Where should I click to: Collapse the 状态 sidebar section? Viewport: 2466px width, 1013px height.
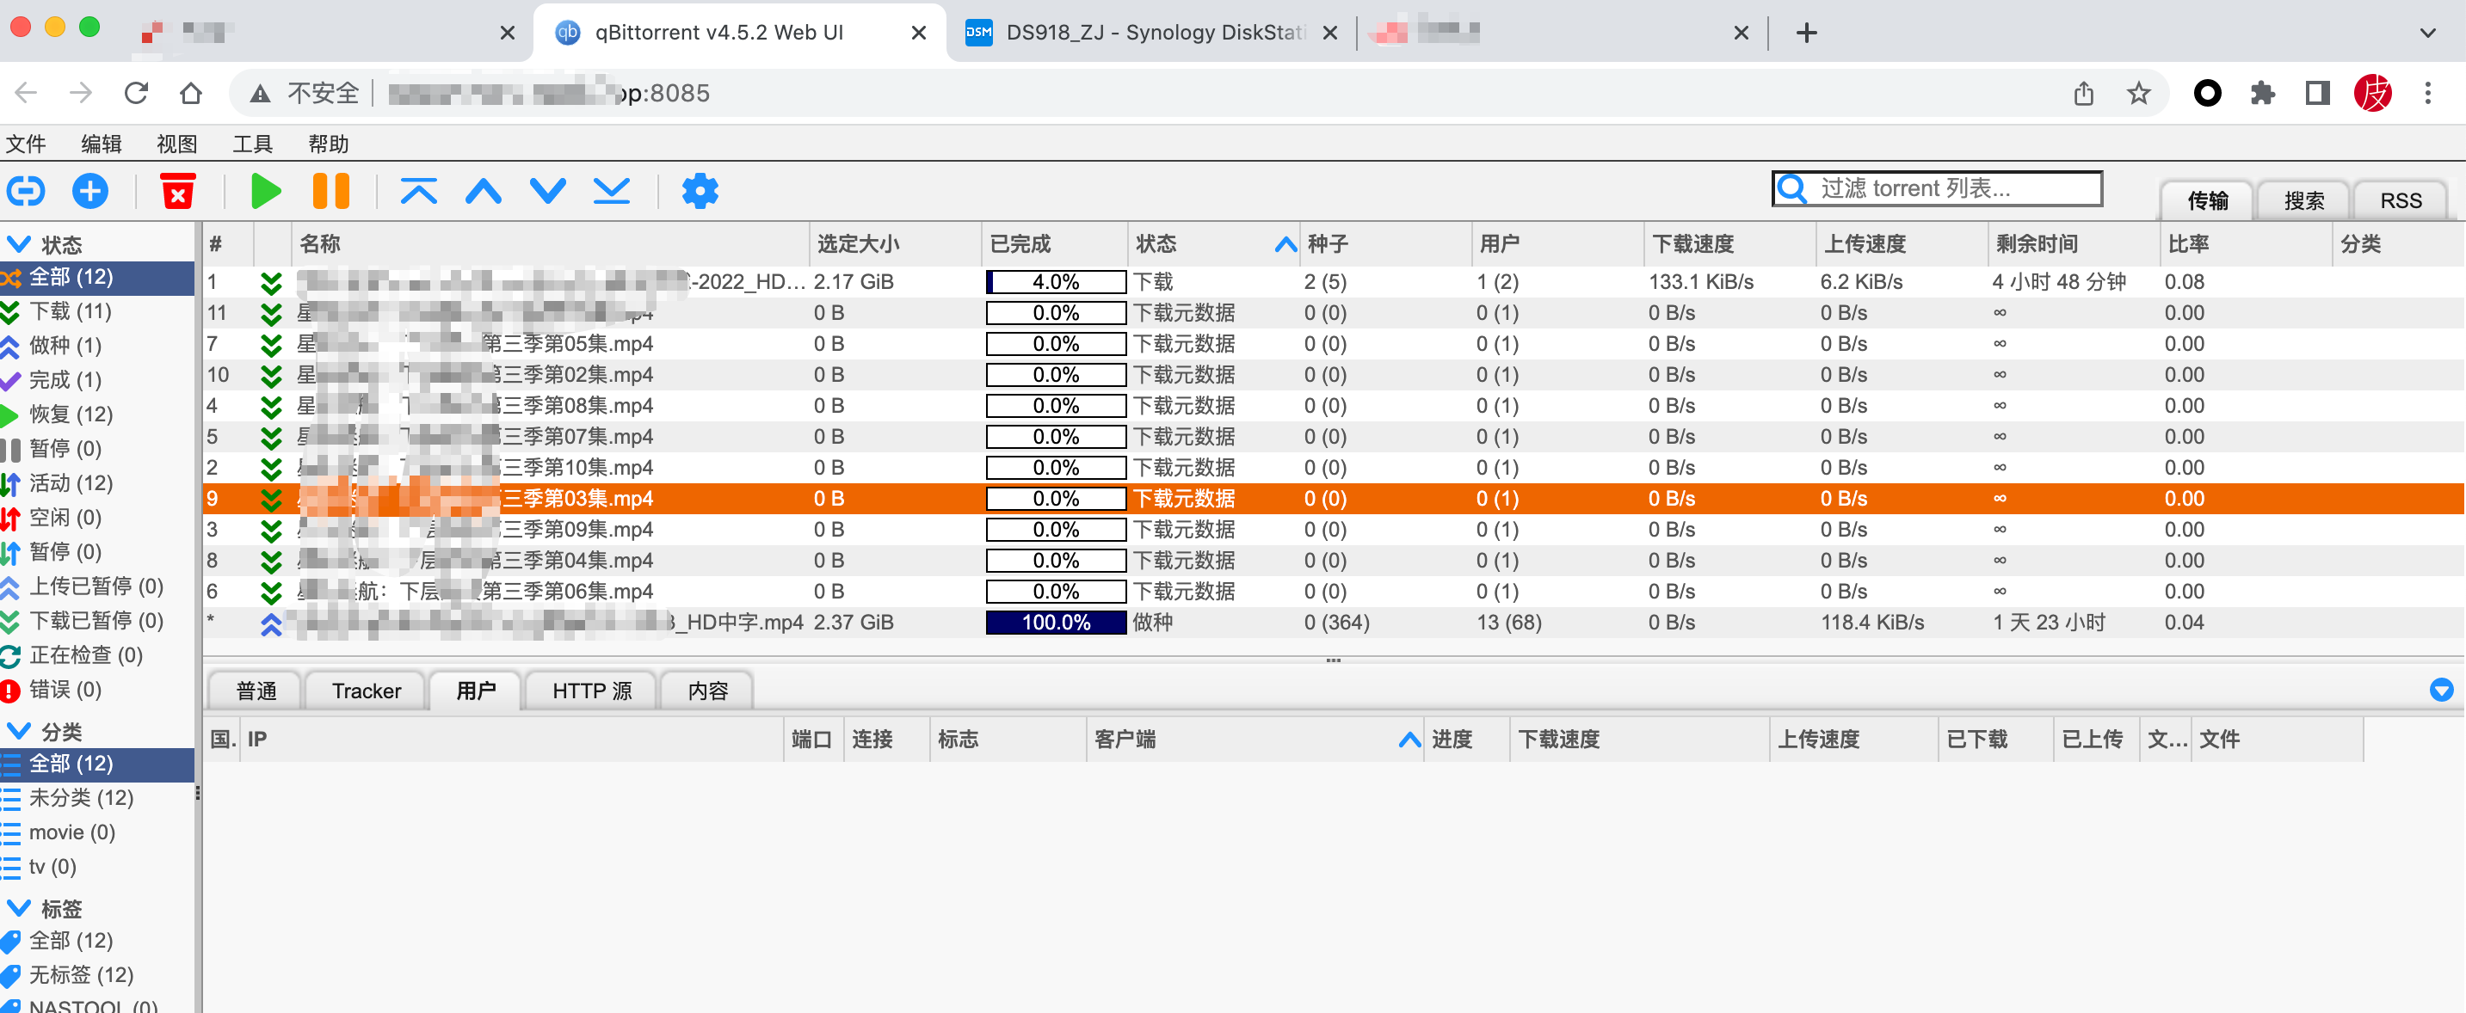(x=19, y=244)
